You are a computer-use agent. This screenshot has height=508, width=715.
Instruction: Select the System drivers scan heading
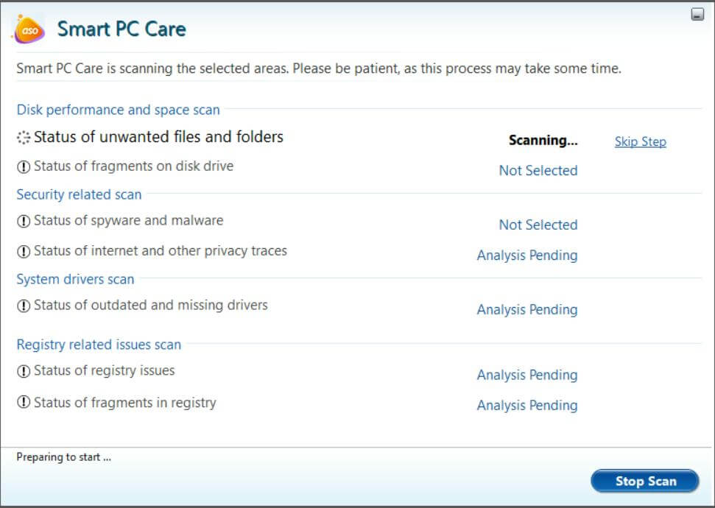coord(75,279)
